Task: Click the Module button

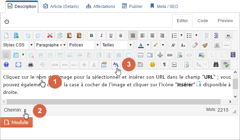Action: [x=17, y=122]
